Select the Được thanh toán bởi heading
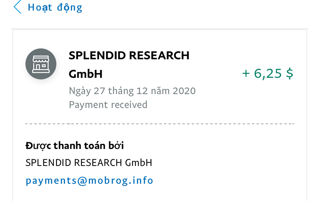The width and height of the screenshot is (313, 201). pos(74,146)
